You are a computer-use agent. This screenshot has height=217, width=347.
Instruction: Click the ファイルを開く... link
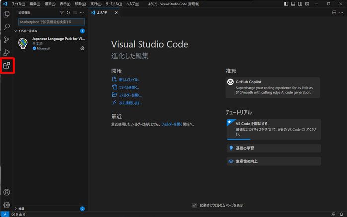point(129,88)
